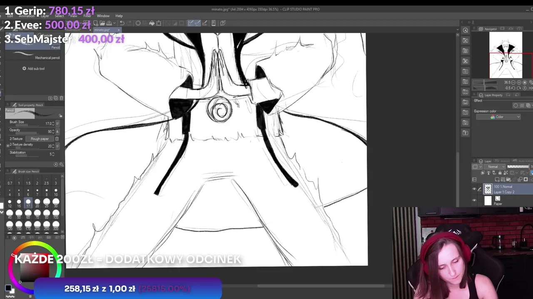Enable the Tone effect icon
Viewport: 533px width, 299px height.
[522, 105]
